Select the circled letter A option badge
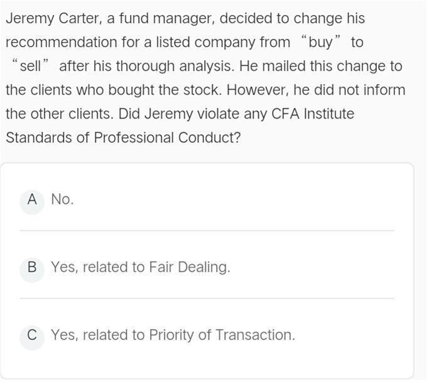Viewport: 427px width, 382px height. 32,201
